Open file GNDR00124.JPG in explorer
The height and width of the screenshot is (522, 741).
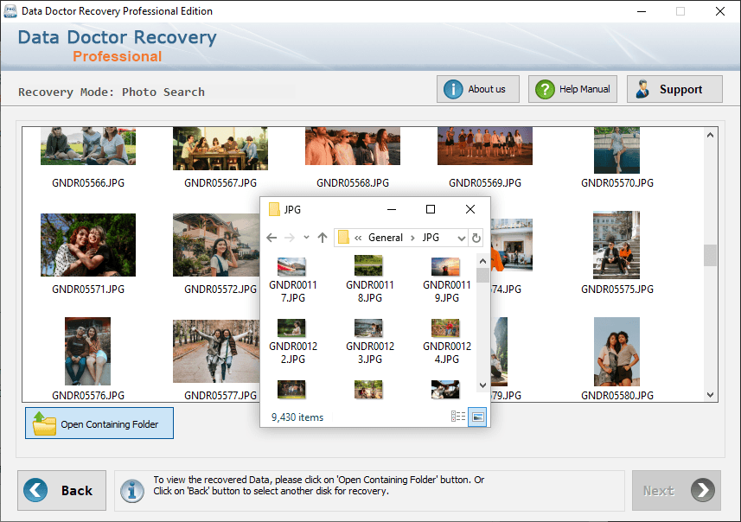pos(446,341)
